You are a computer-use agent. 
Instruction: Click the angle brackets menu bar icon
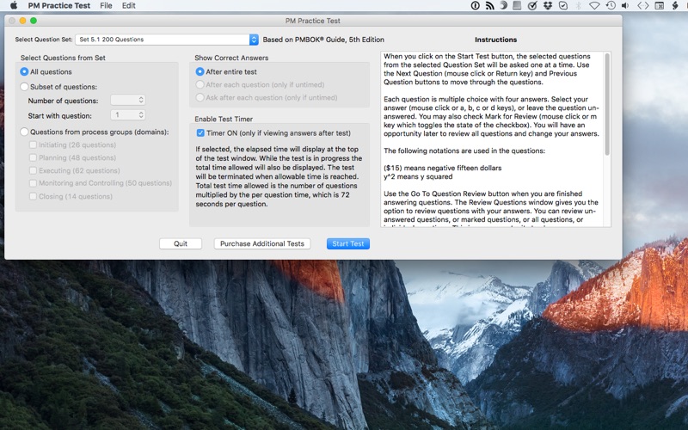tap(642, 6)
